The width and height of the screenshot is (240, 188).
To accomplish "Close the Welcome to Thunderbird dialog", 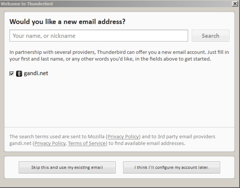I will (x=235, y=4).
